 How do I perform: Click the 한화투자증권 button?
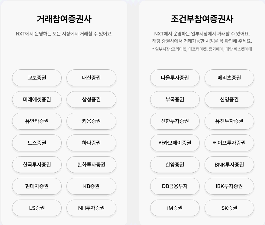[x=92, y=165]
